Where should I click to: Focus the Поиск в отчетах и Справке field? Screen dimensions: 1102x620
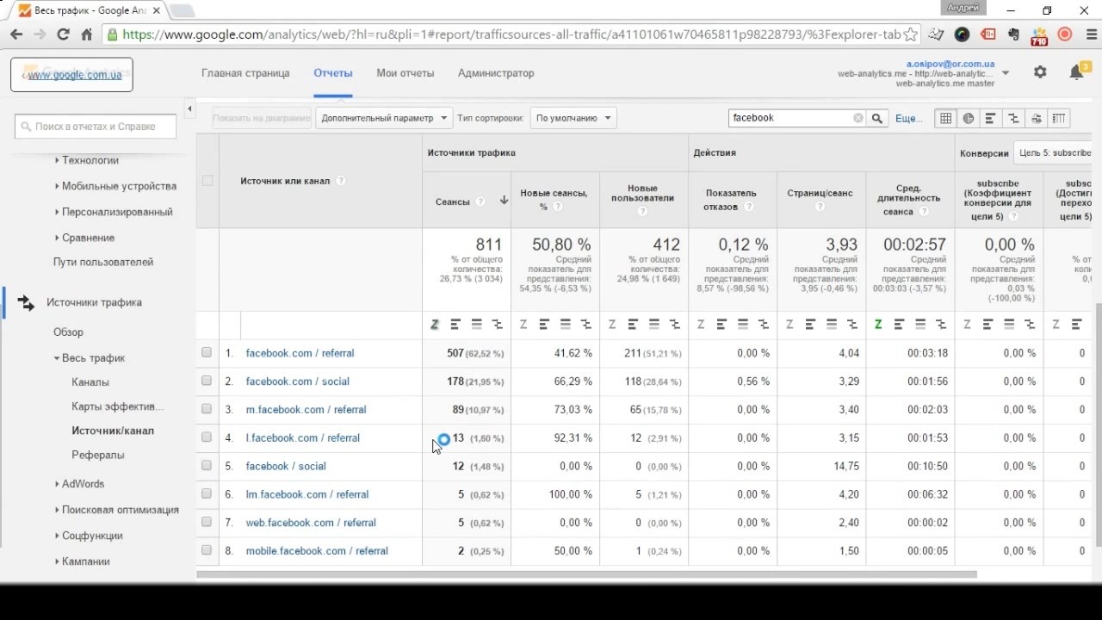click(x=96, y=127)
